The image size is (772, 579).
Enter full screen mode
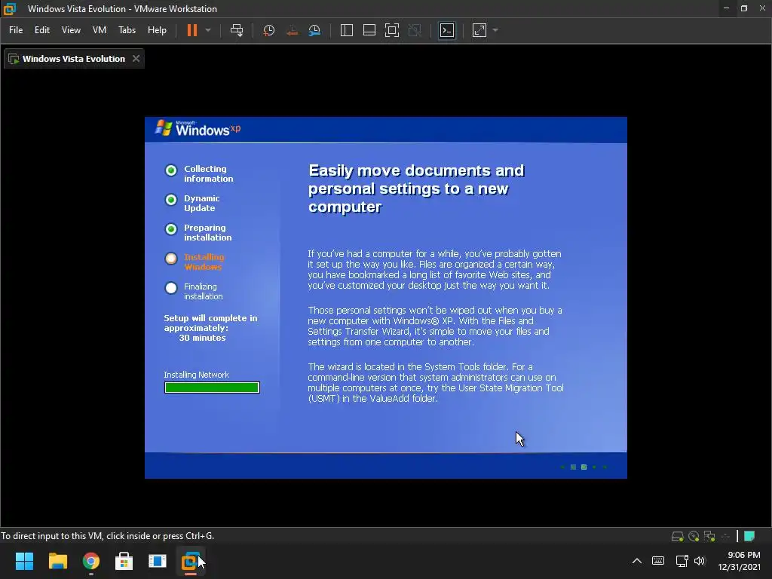392,30
